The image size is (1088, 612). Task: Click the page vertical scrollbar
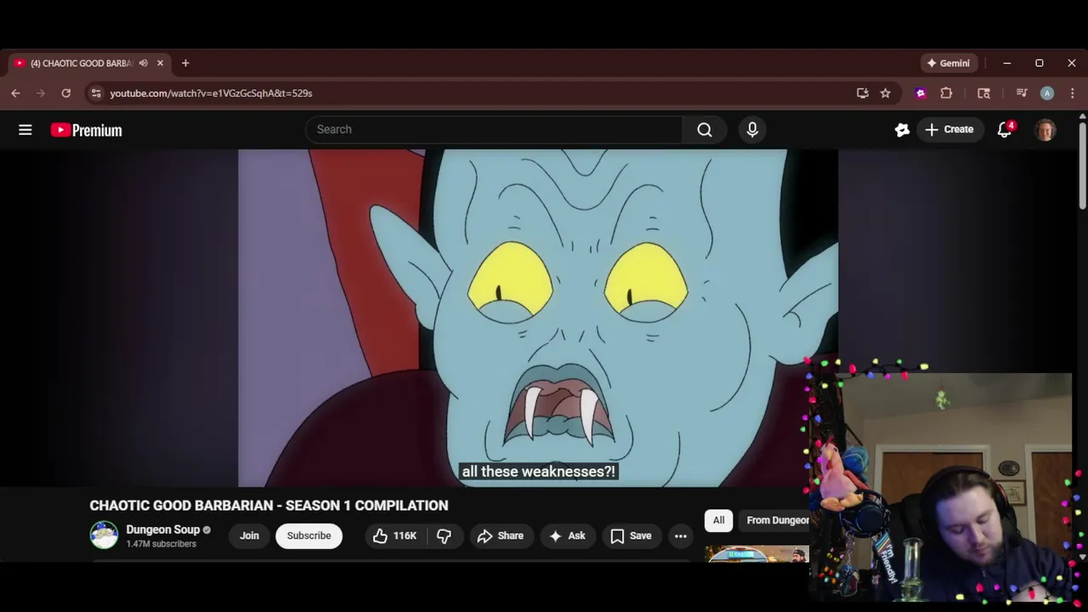click(x=1082, y=165)
